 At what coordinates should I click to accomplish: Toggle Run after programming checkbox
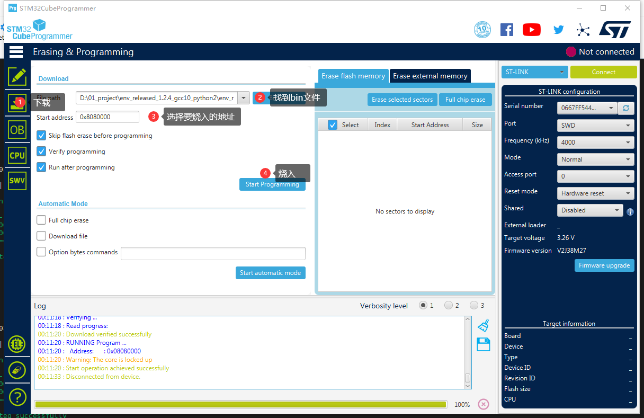coord(41,167)
